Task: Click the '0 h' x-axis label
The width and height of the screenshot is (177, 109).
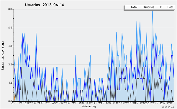Action: pyautogui.click(x=13, y=103)
